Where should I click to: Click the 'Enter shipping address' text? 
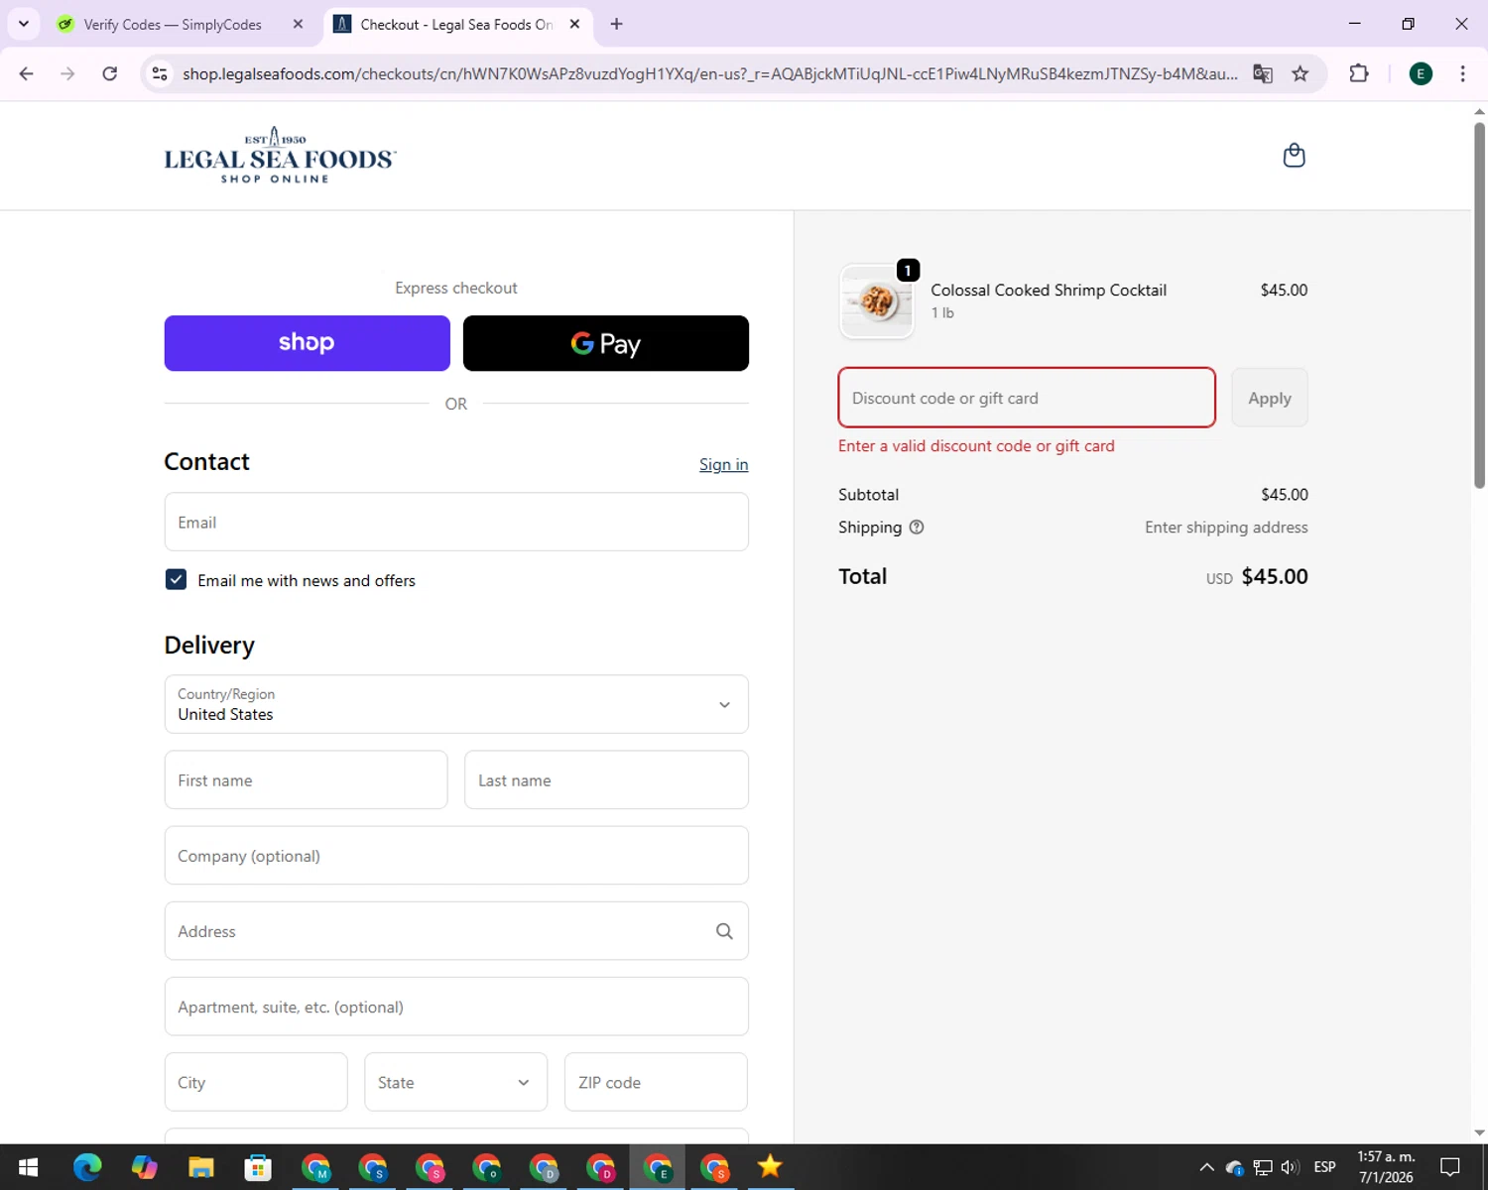[x=1226, y=528]
